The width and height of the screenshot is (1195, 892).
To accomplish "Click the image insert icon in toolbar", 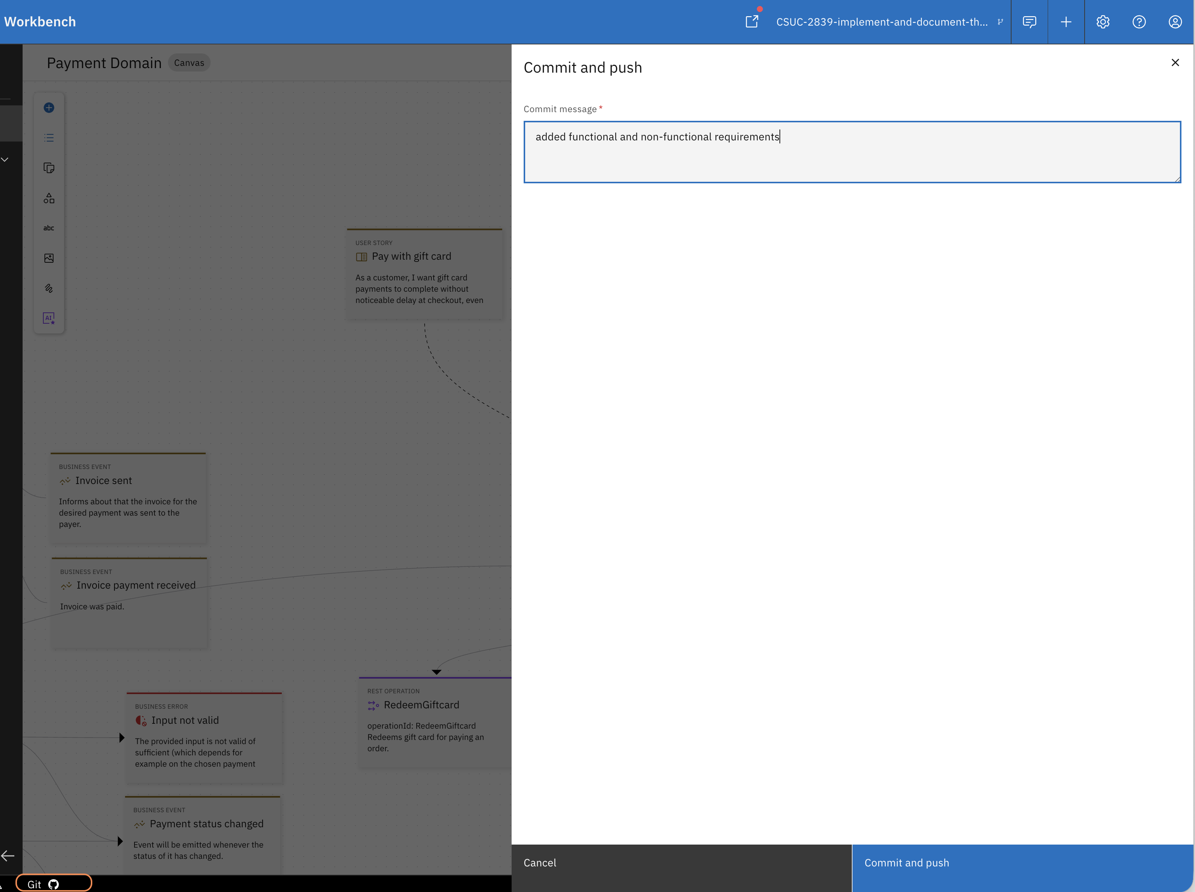I will point(49,258).
